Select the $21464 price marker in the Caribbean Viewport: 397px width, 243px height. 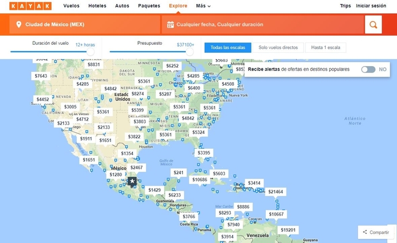tap(275, 191)
